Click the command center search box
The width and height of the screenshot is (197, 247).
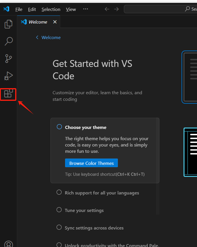(x=160, y=9)
